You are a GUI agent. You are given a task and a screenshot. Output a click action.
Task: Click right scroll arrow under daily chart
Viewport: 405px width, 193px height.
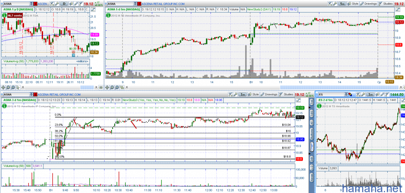click(96, 87)
